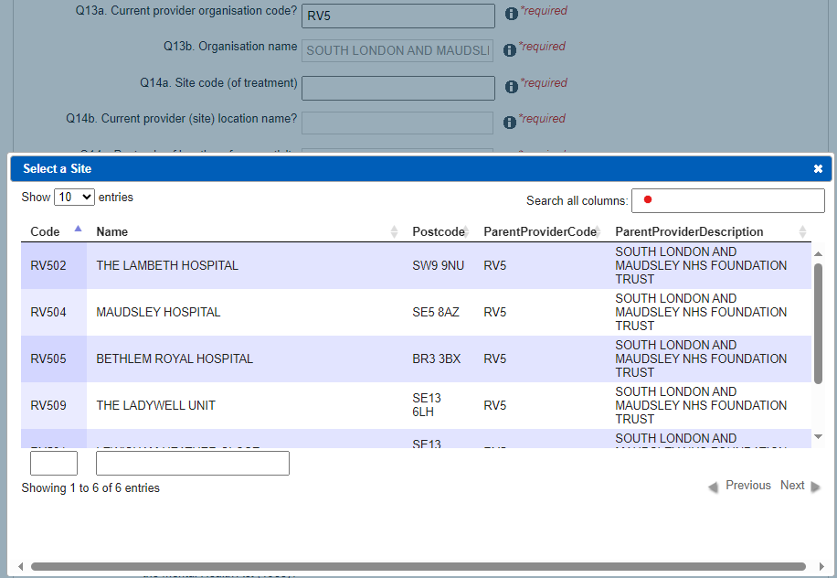Click the Code column header

[x=45, y=232]
